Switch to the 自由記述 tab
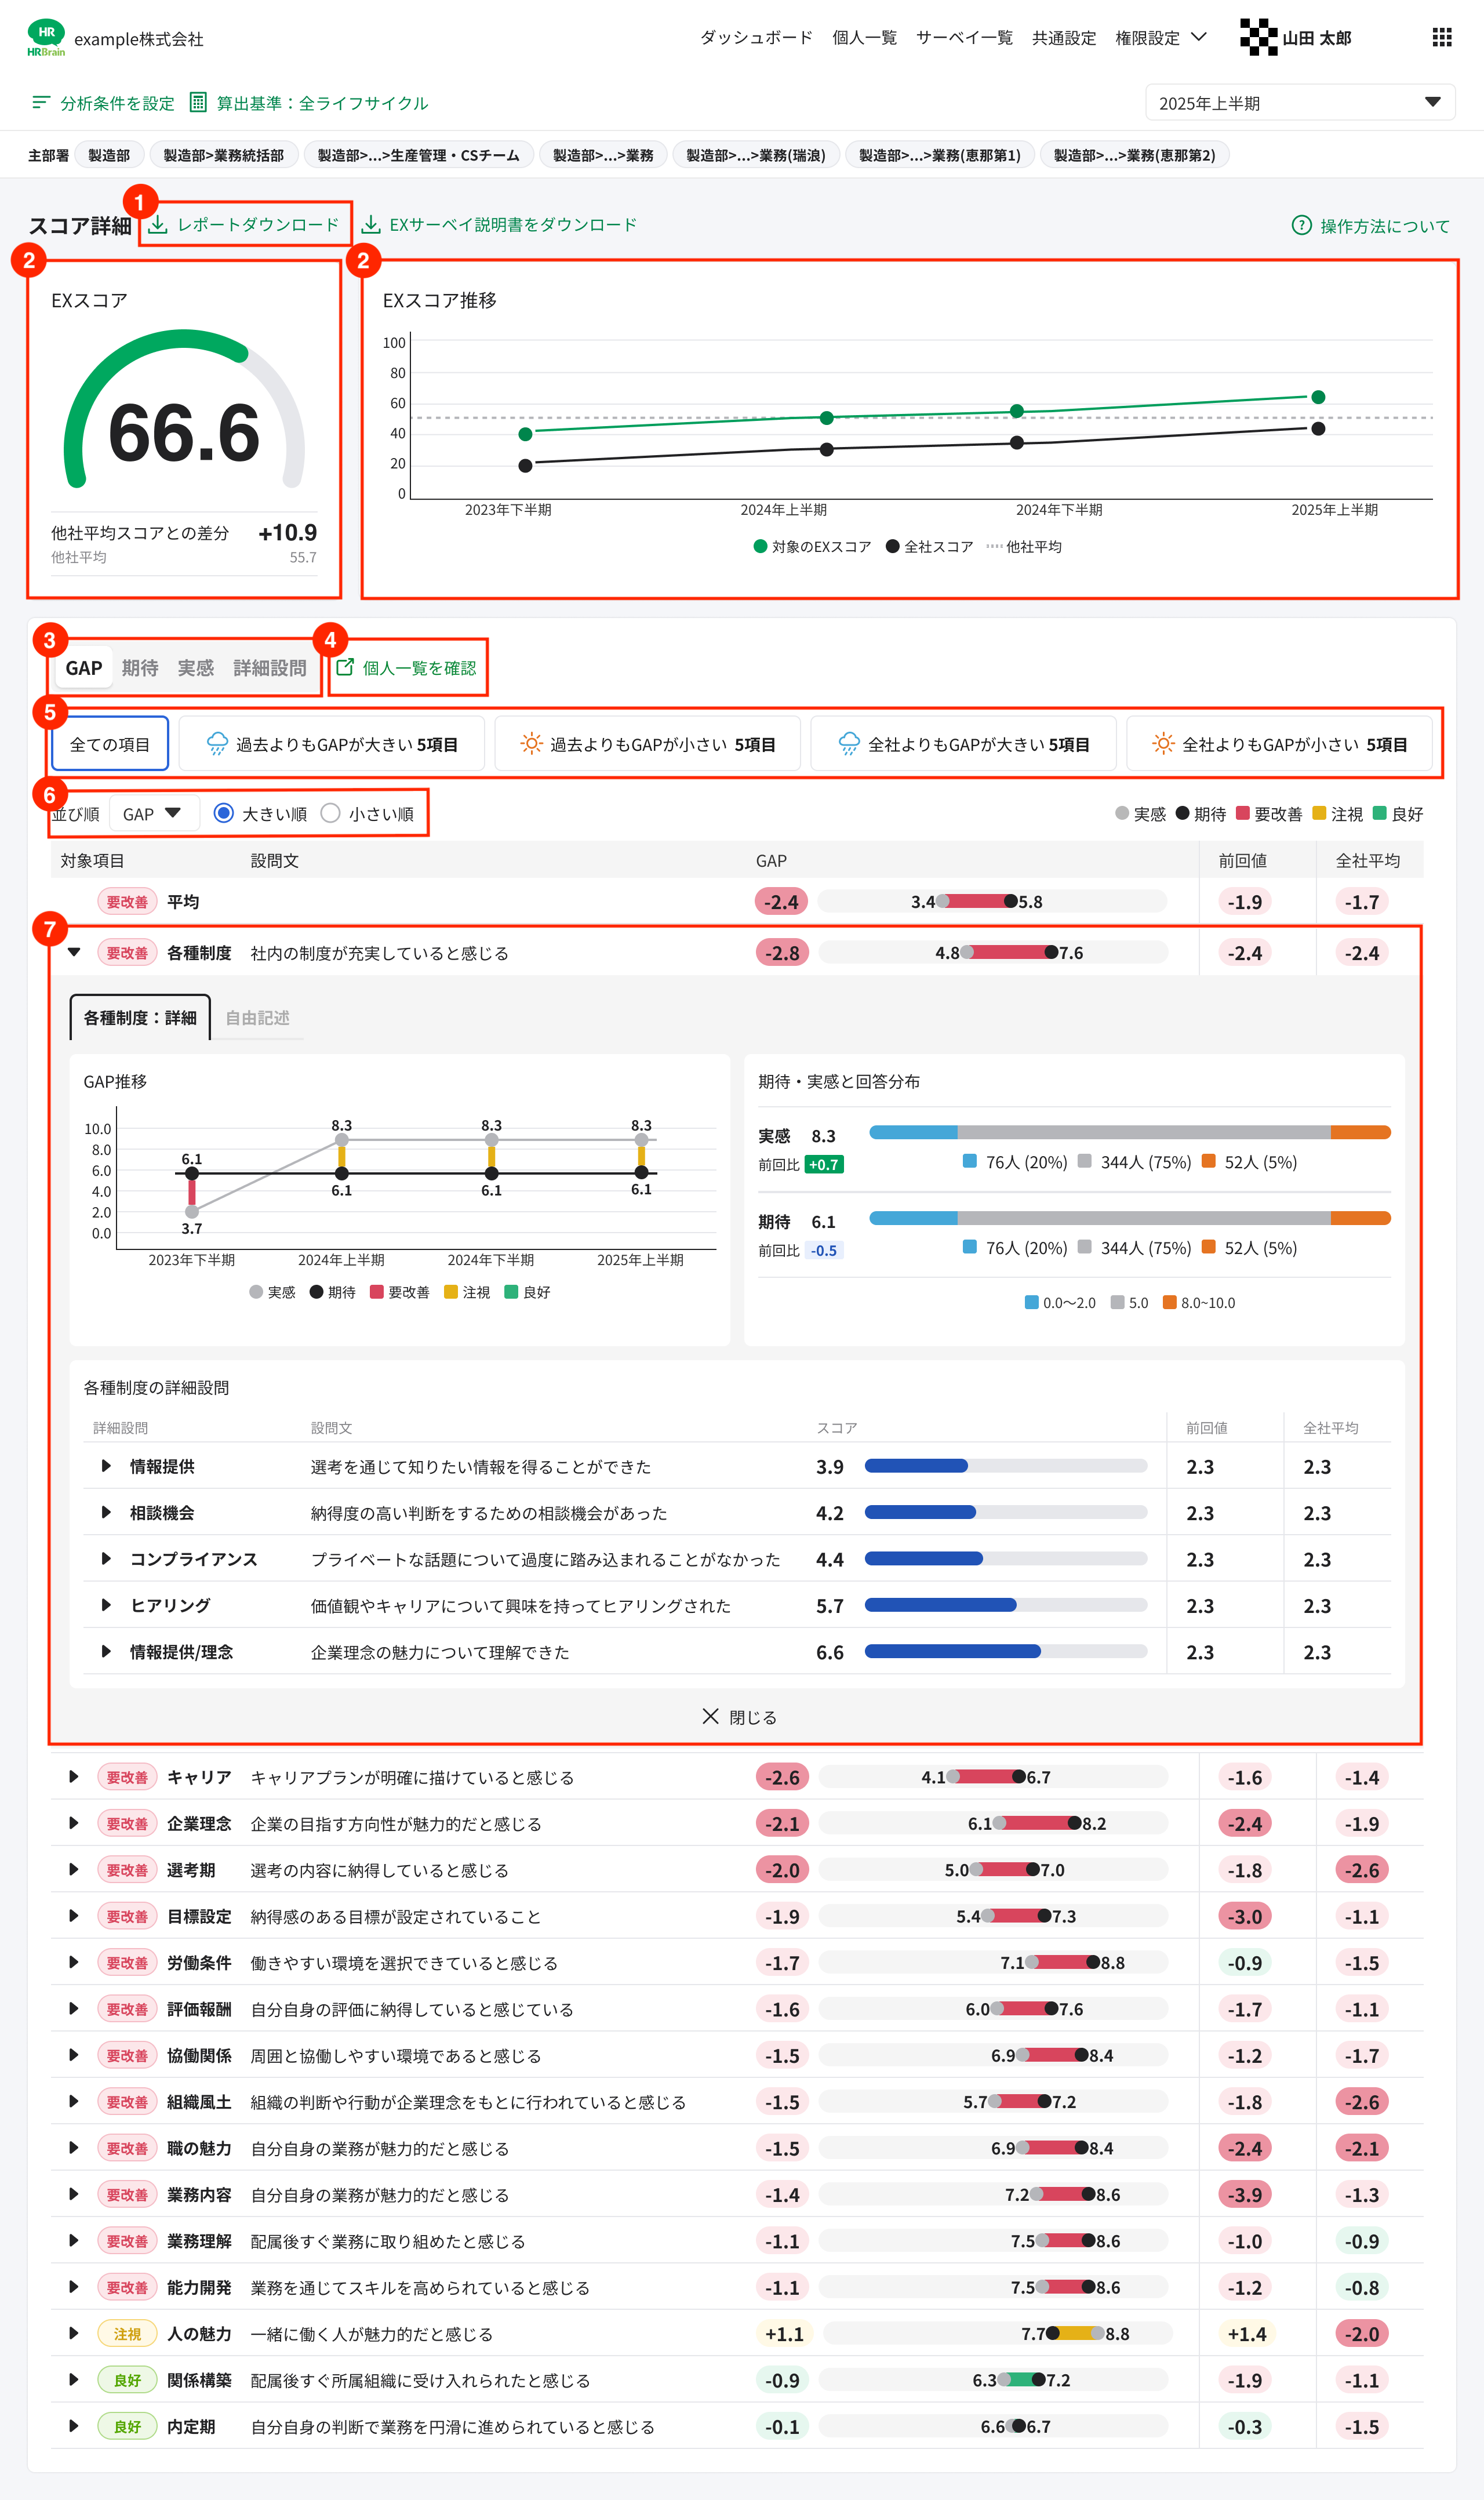This screenshot has width=1484, height=2500. [257, 1018]
